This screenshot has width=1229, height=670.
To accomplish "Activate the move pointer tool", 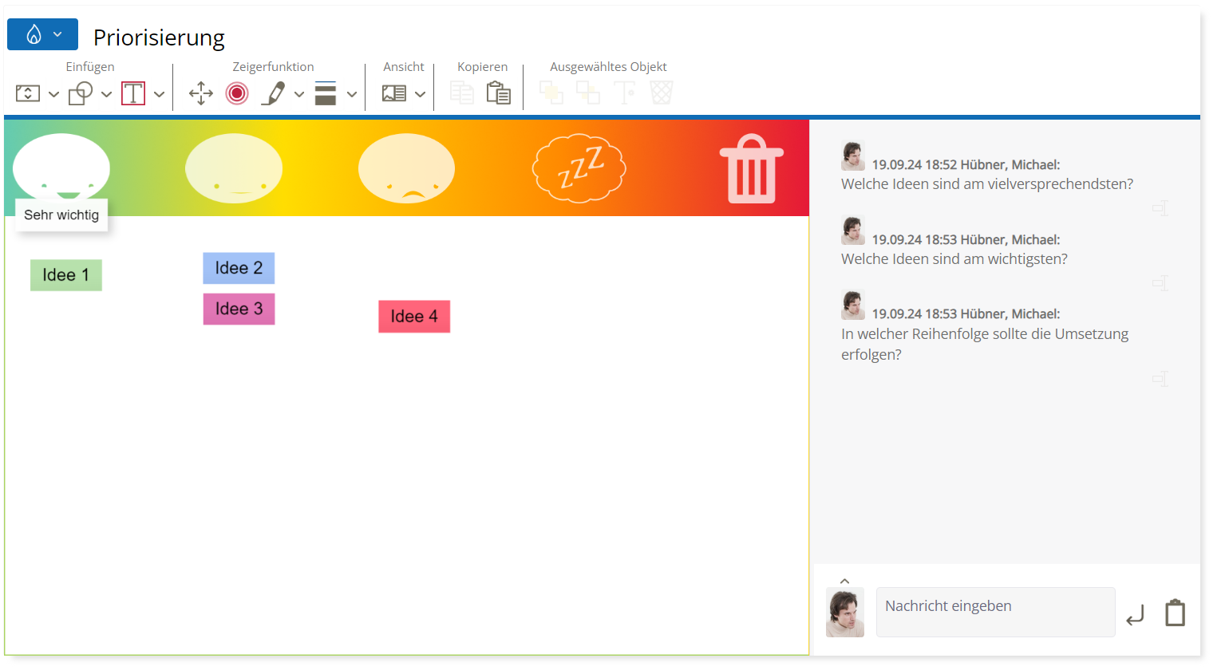I will click(201, 93).
